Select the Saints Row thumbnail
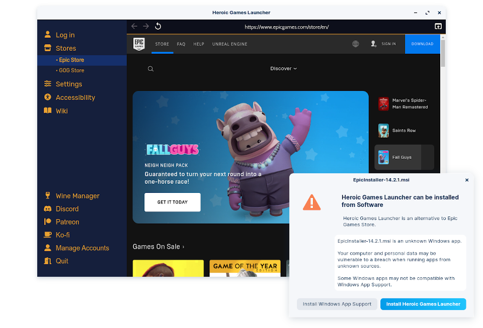This screenshot has height=328, width=483. [x=383, y=130]
